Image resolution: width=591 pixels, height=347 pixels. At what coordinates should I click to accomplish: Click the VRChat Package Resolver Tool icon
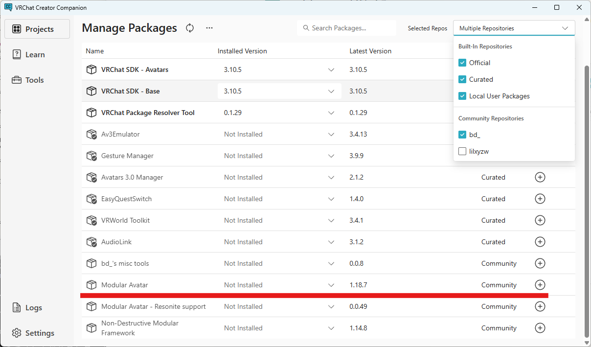91,113
